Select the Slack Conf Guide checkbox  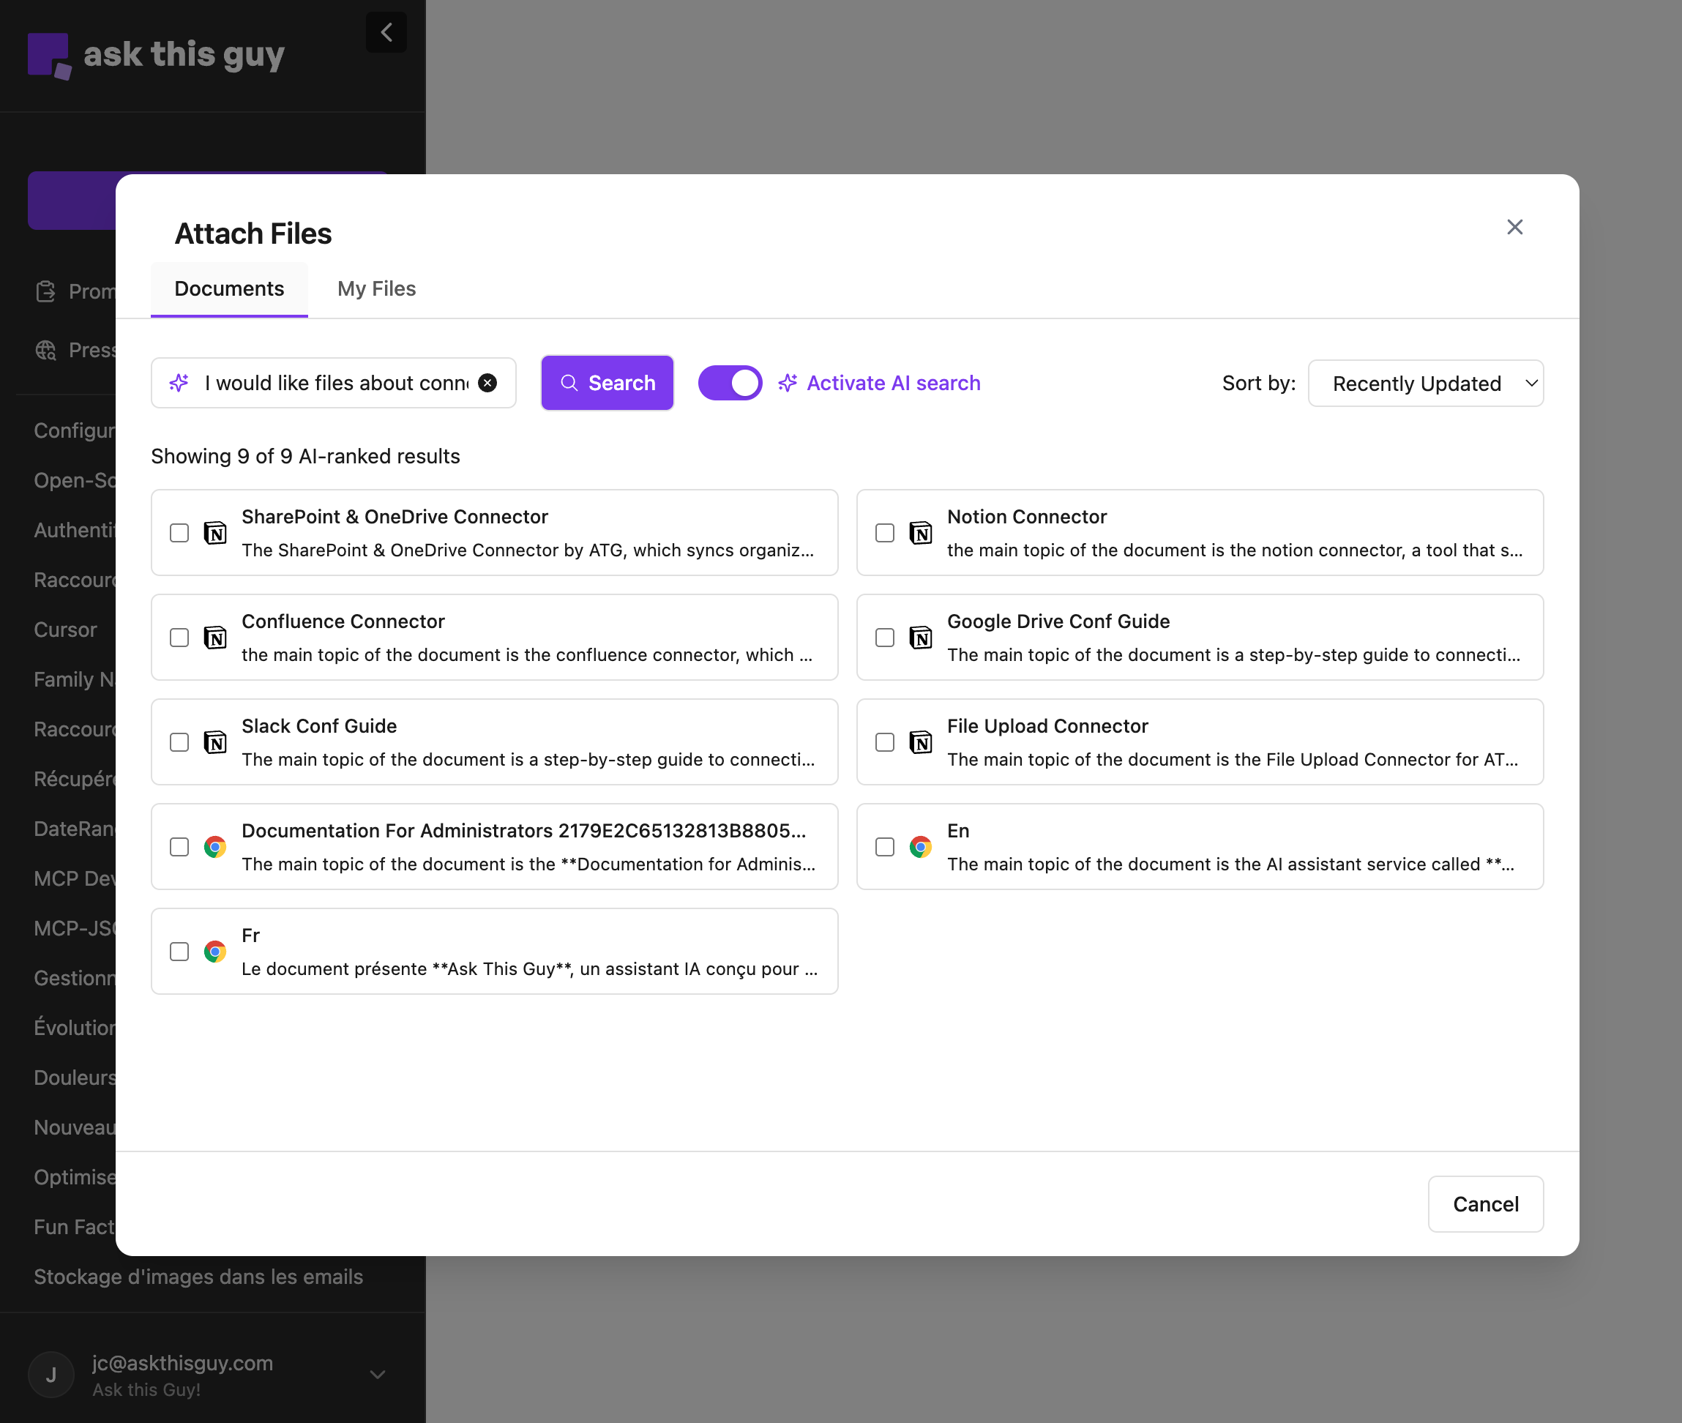[179, 742]
